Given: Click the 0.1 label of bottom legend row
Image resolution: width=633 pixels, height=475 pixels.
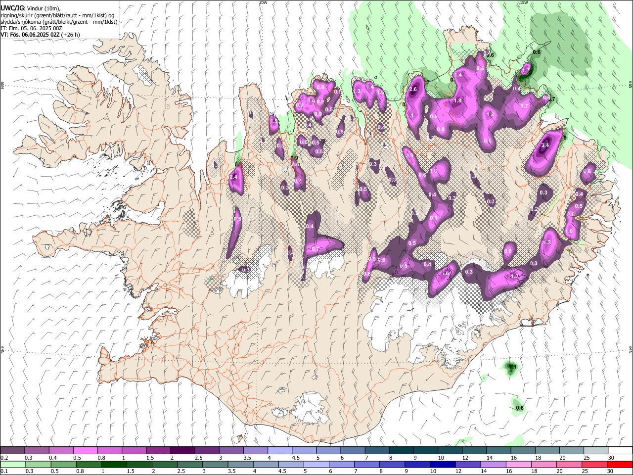Looking at the screenshot, I should [4, 471].
